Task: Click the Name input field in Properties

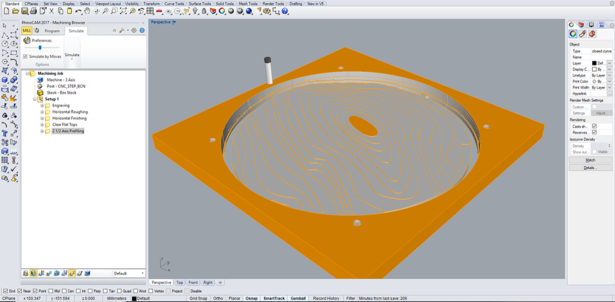Action: [601, 57]
